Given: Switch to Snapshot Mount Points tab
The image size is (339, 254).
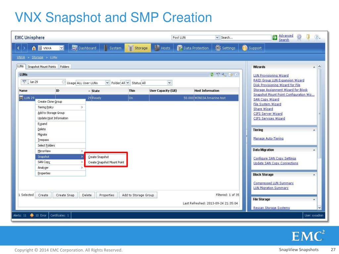Looking at the screenshot, I should point(42,67).
